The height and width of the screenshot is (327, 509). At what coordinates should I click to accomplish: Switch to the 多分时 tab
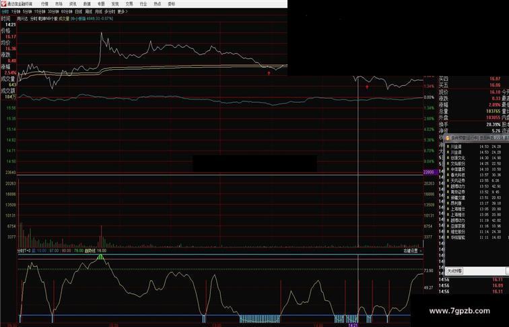[110, 11]
